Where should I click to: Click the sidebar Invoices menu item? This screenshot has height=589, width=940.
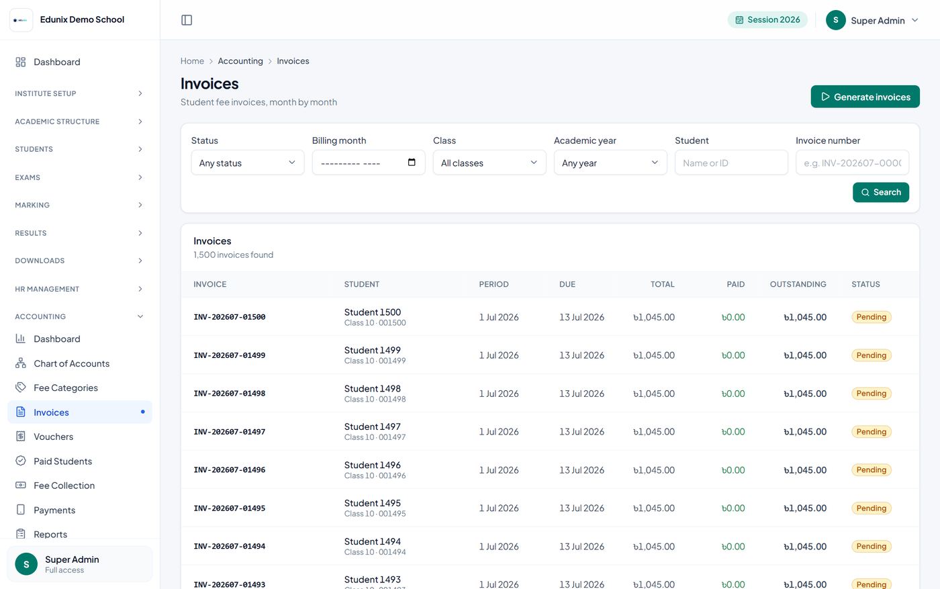click(80, 412)
